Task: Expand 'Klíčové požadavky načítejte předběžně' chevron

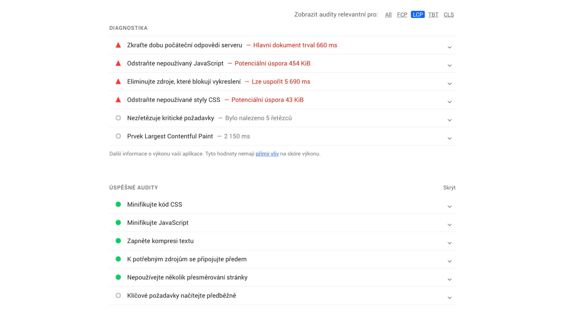Action: point(449,298)
